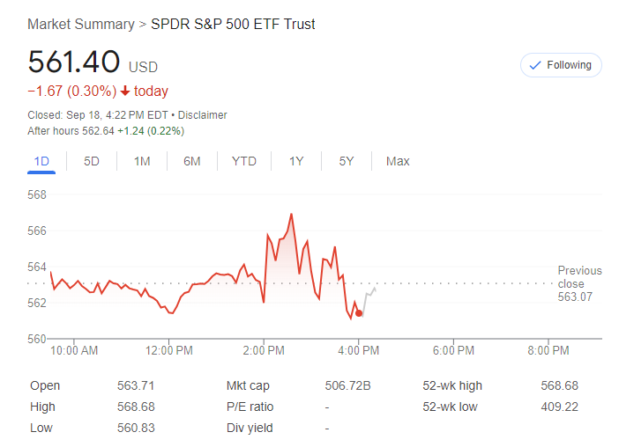This screenshot has height=447, width=619.
Task: Select the 6M time range tab
Action: [192, 161]
